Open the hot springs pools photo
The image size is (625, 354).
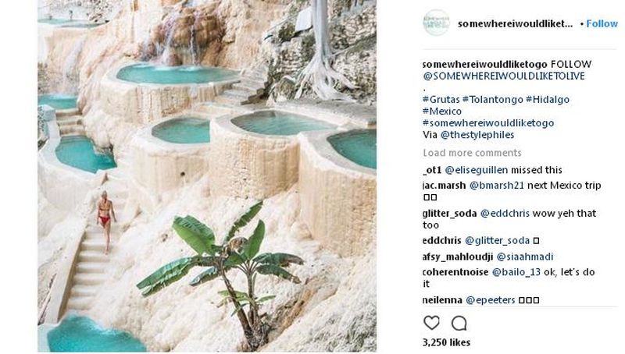[x=207, y=175]
